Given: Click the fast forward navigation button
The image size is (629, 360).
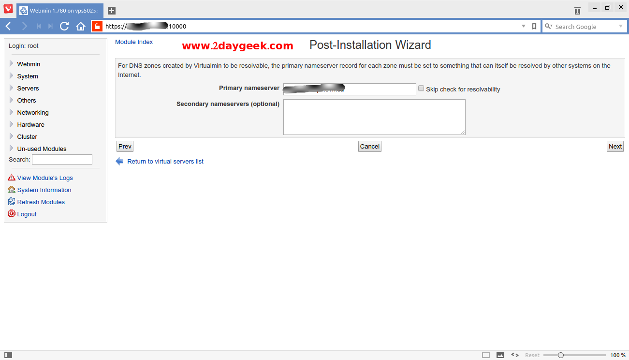Looking at the screenshot, I should point(50,26).
